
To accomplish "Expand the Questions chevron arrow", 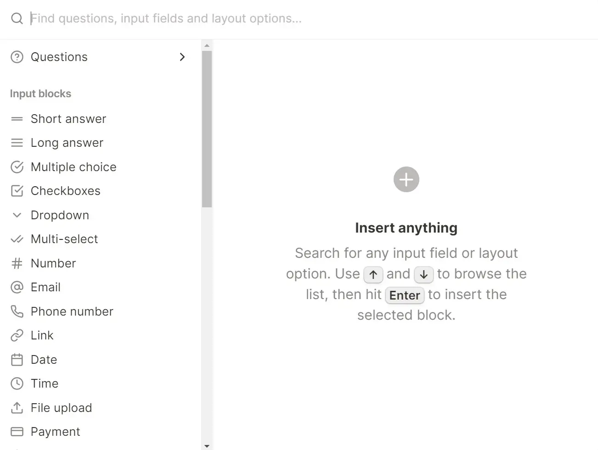I will 182,57.
